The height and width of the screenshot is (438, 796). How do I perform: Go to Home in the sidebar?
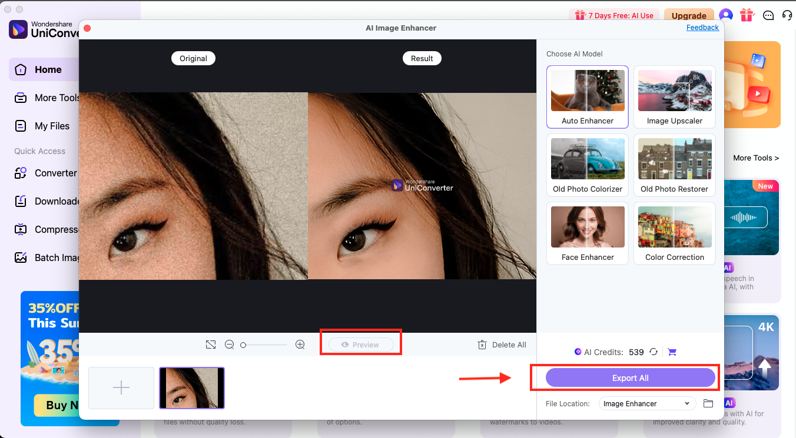tap(44, 69)
